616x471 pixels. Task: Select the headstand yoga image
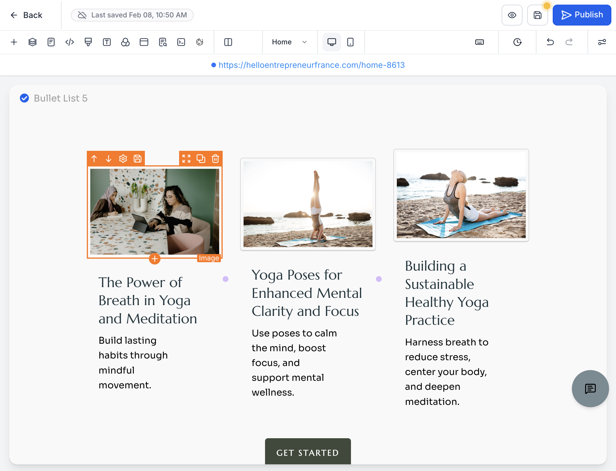(x=308, y=204)
